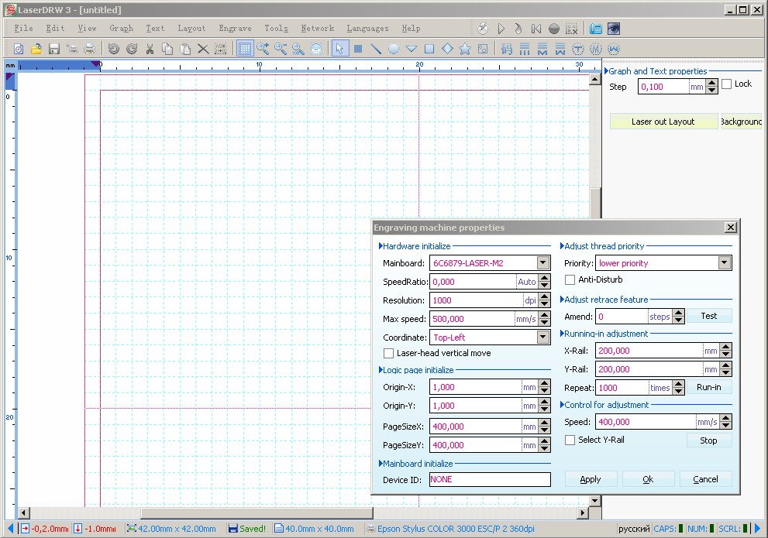Screen dimensions: 768x538
Task: Select the ellipse drawing tool
Action: [x=394, y=49]
